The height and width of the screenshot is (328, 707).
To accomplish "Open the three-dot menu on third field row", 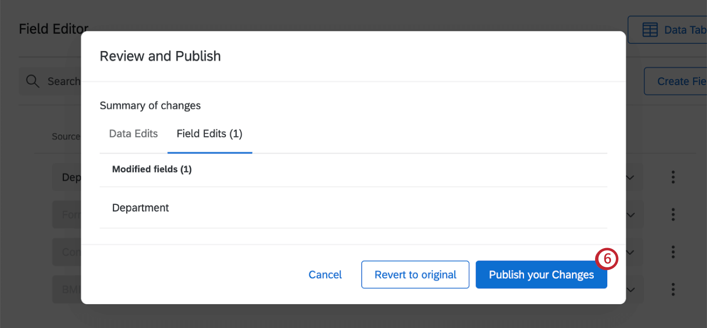I will pyautogui.click(x=673, y=252).
